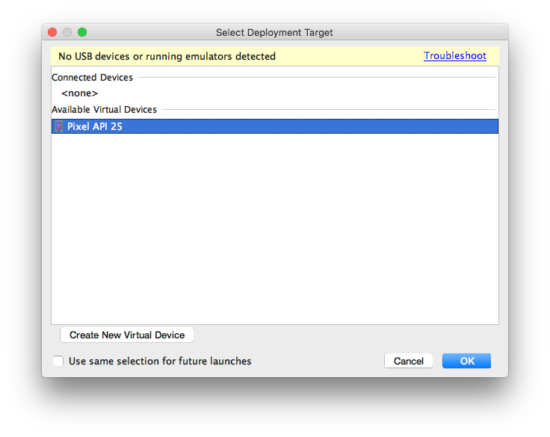The height and width of the screenshot is (437, 550).
Task: Enable the same selection for future launches checkbox
Action: point(58,361)
